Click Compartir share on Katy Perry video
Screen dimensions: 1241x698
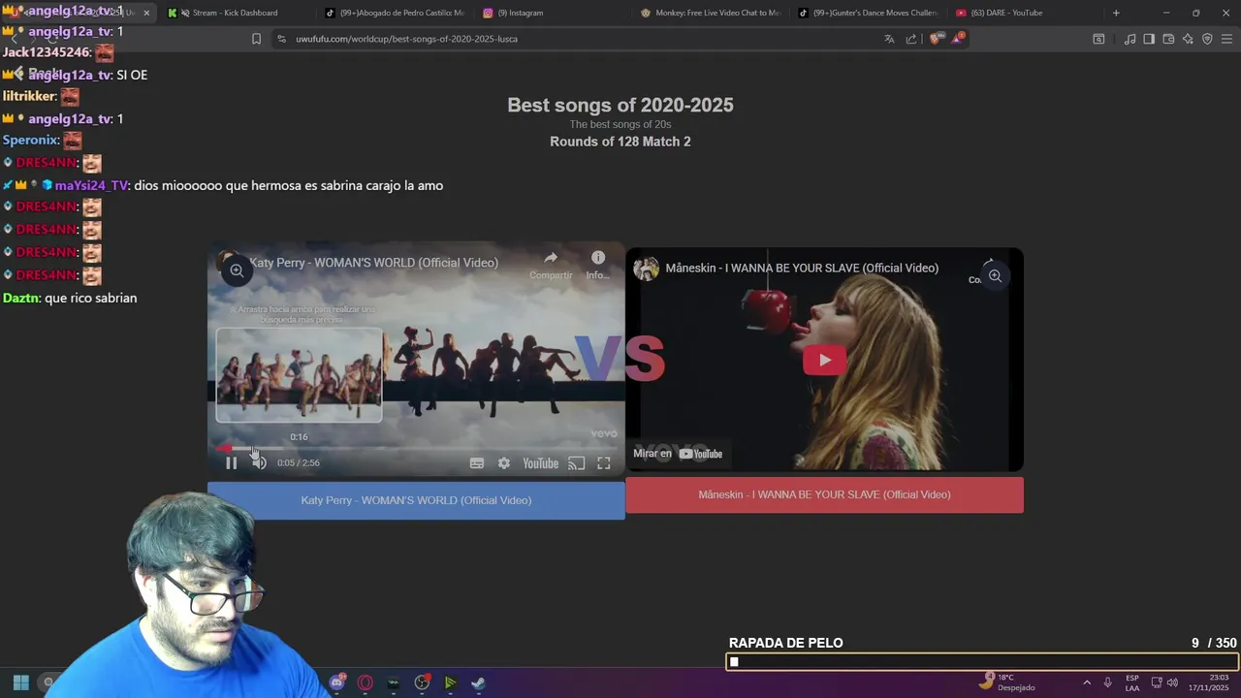551,265
